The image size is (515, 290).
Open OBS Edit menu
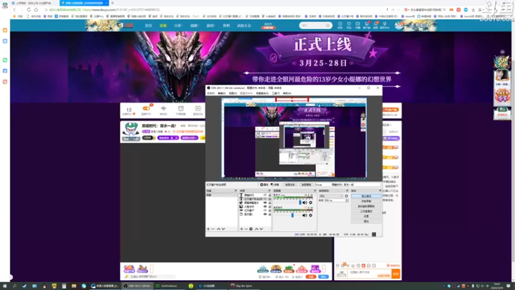coord(221,93)
